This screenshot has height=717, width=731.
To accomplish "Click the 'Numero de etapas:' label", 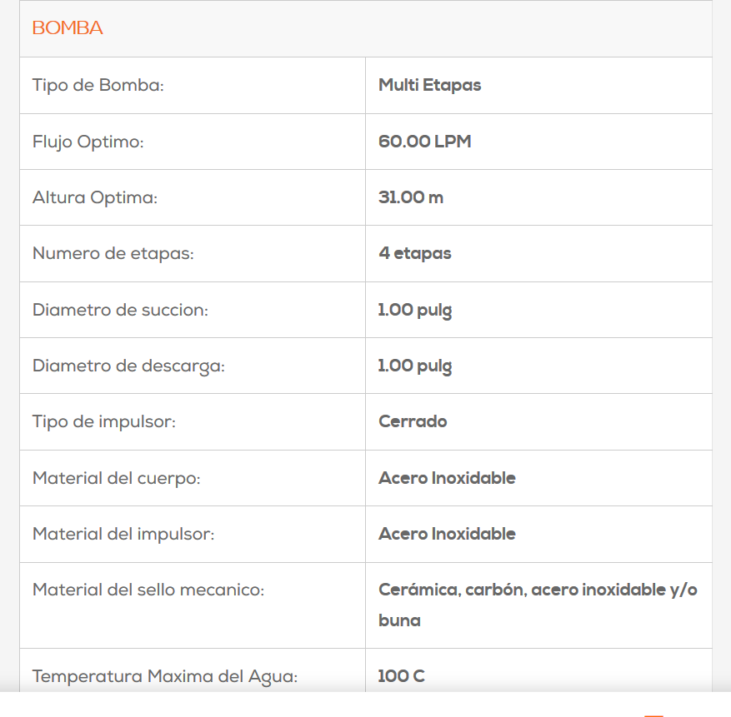I will click(113, 254).
